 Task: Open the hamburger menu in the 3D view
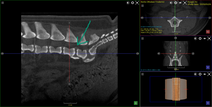142,74
